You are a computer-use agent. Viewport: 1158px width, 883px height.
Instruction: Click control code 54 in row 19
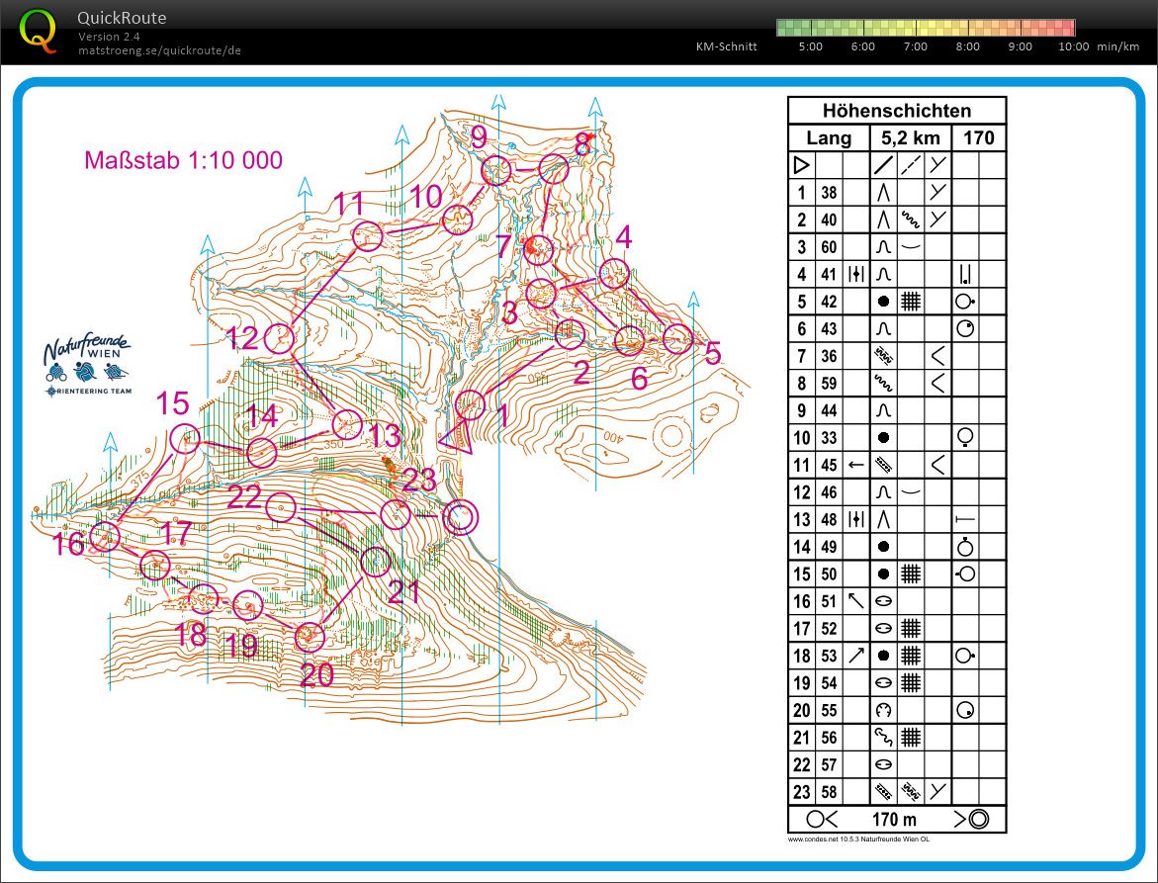click(x=829, y=683)
